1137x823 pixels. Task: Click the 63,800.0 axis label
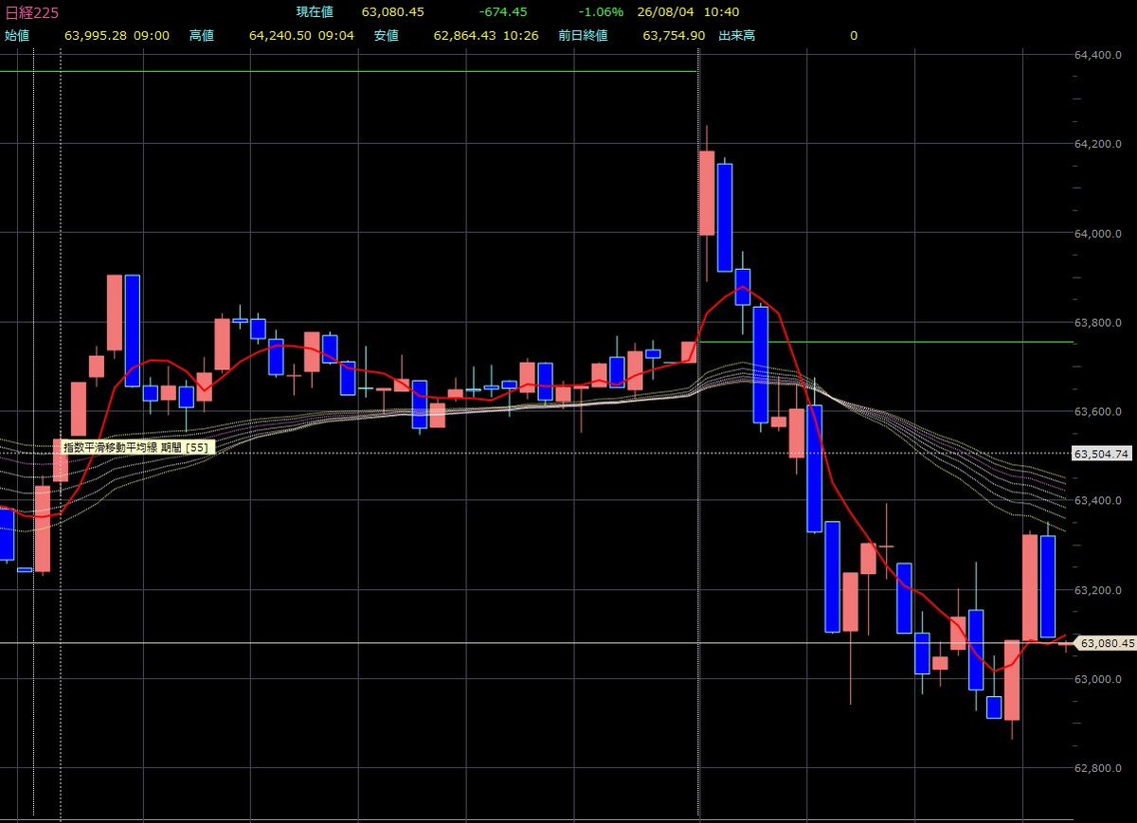point(1099,323)
